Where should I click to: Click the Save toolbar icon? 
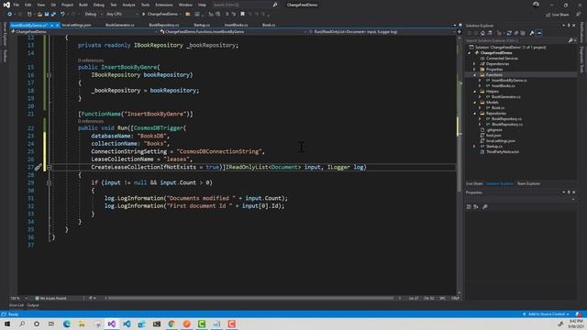[47, 15]
